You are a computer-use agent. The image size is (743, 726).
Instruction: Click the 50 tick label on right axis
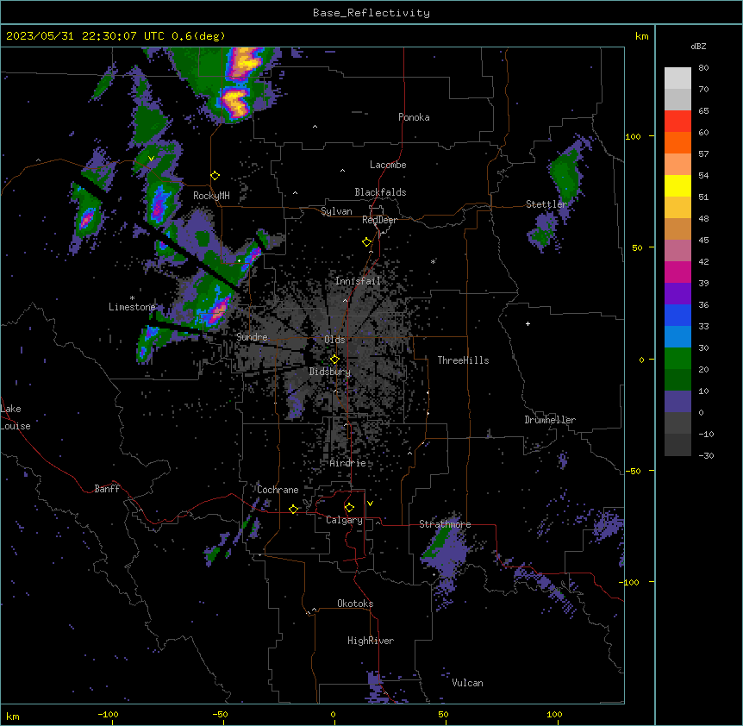tap(637, 247)
